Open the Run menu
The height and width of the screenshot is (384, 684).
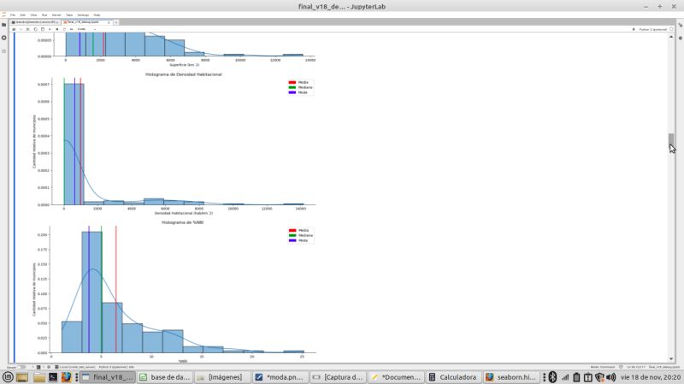pos(44,15)
